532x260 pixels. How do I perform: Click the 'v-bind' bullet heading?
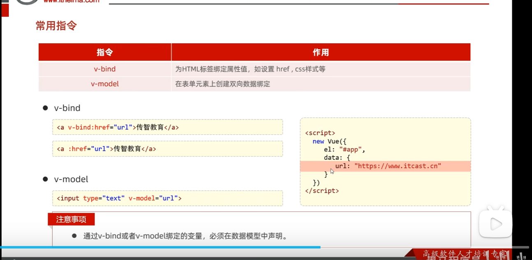[x=67, y=108]
